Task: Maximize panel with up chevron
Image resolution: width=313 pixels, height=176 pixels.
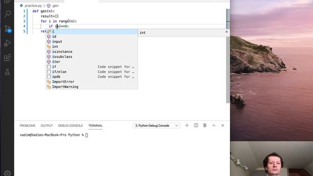Action: click(214, 125)
